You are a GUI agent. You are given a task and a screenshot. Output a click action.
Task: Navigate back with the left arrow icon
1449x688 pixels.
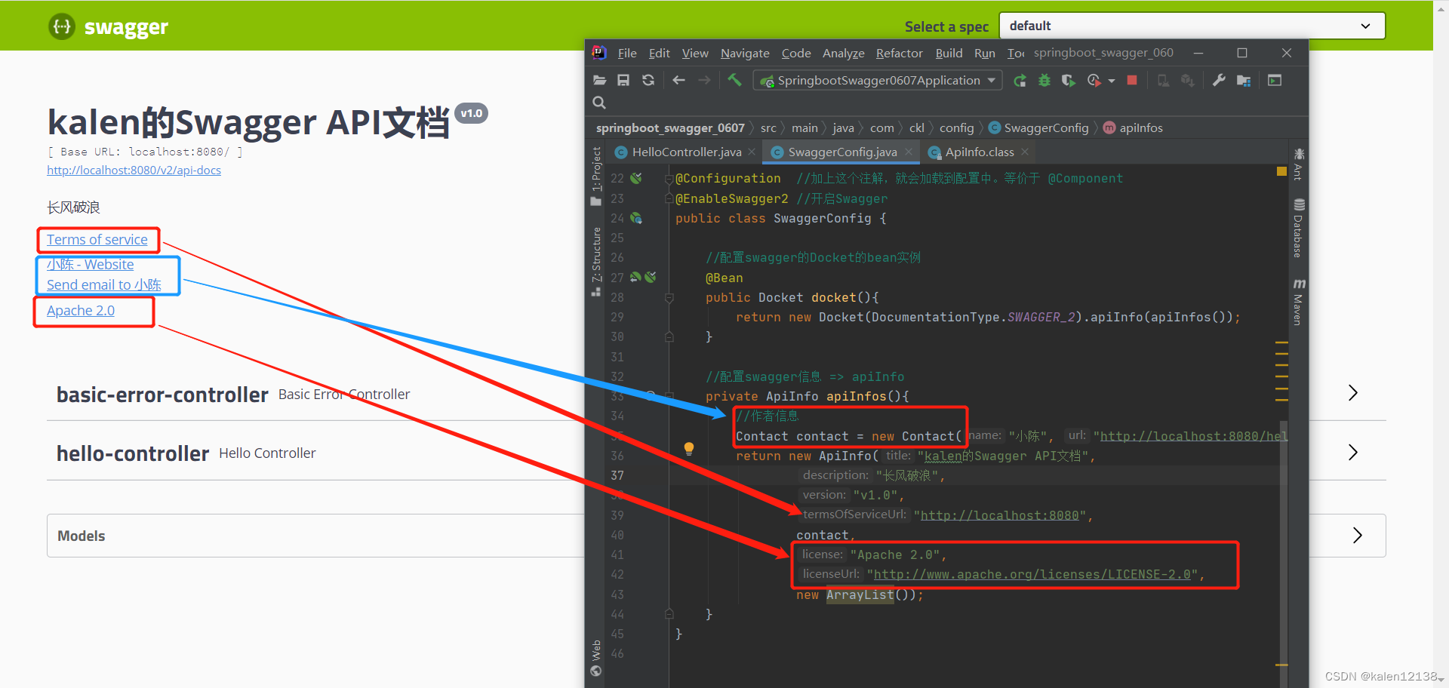678,80
